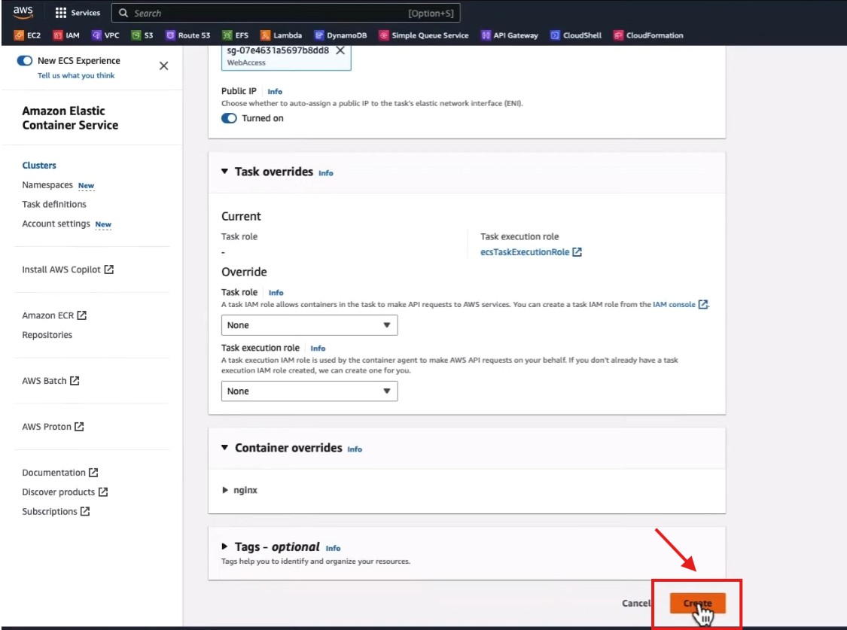Collapse the Task overrides section
Image resolution: width=847 pixels, height=630 pixels.
pyautogui.click(x=225, y=172)
